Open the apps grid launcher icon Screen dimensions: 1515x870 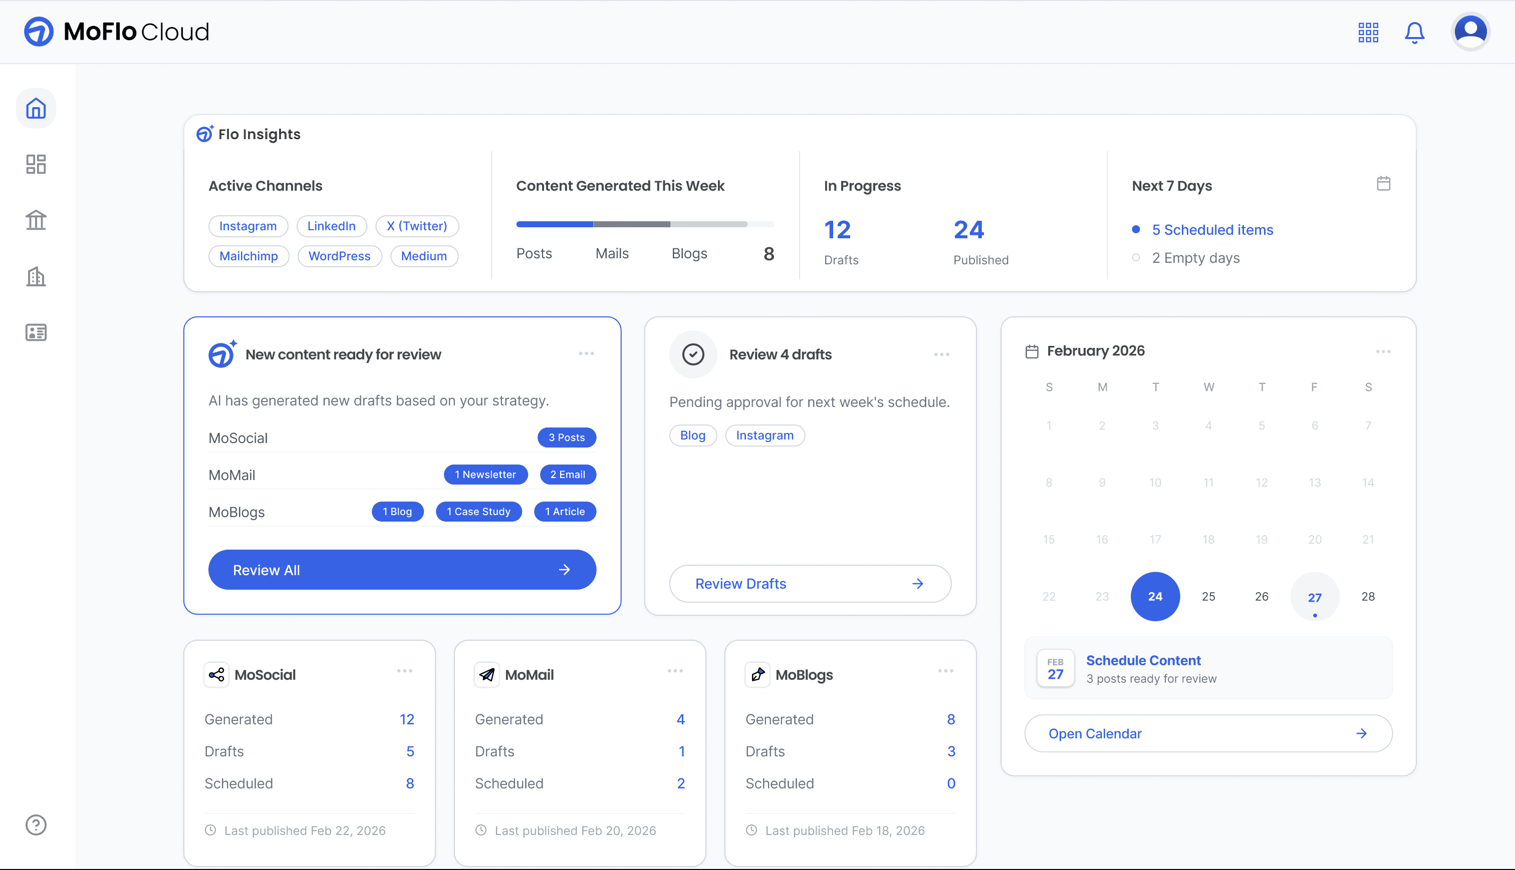(x=1368, y=32)
